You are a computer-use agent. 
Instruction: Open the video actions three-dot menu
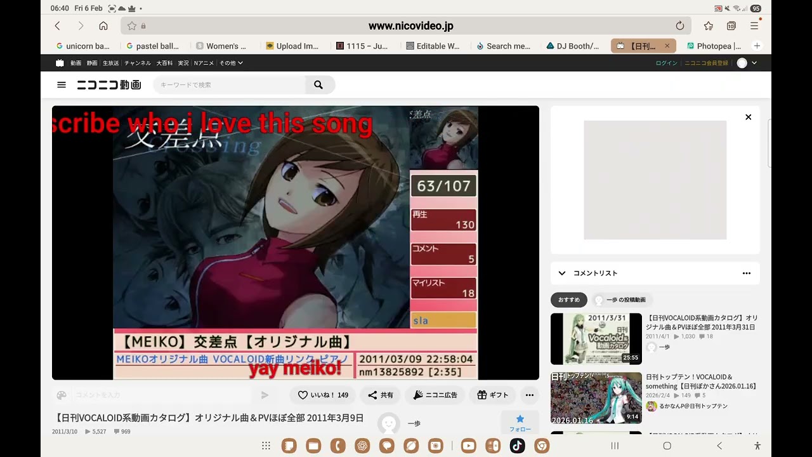pyautogui.click(x=529, y=395)
